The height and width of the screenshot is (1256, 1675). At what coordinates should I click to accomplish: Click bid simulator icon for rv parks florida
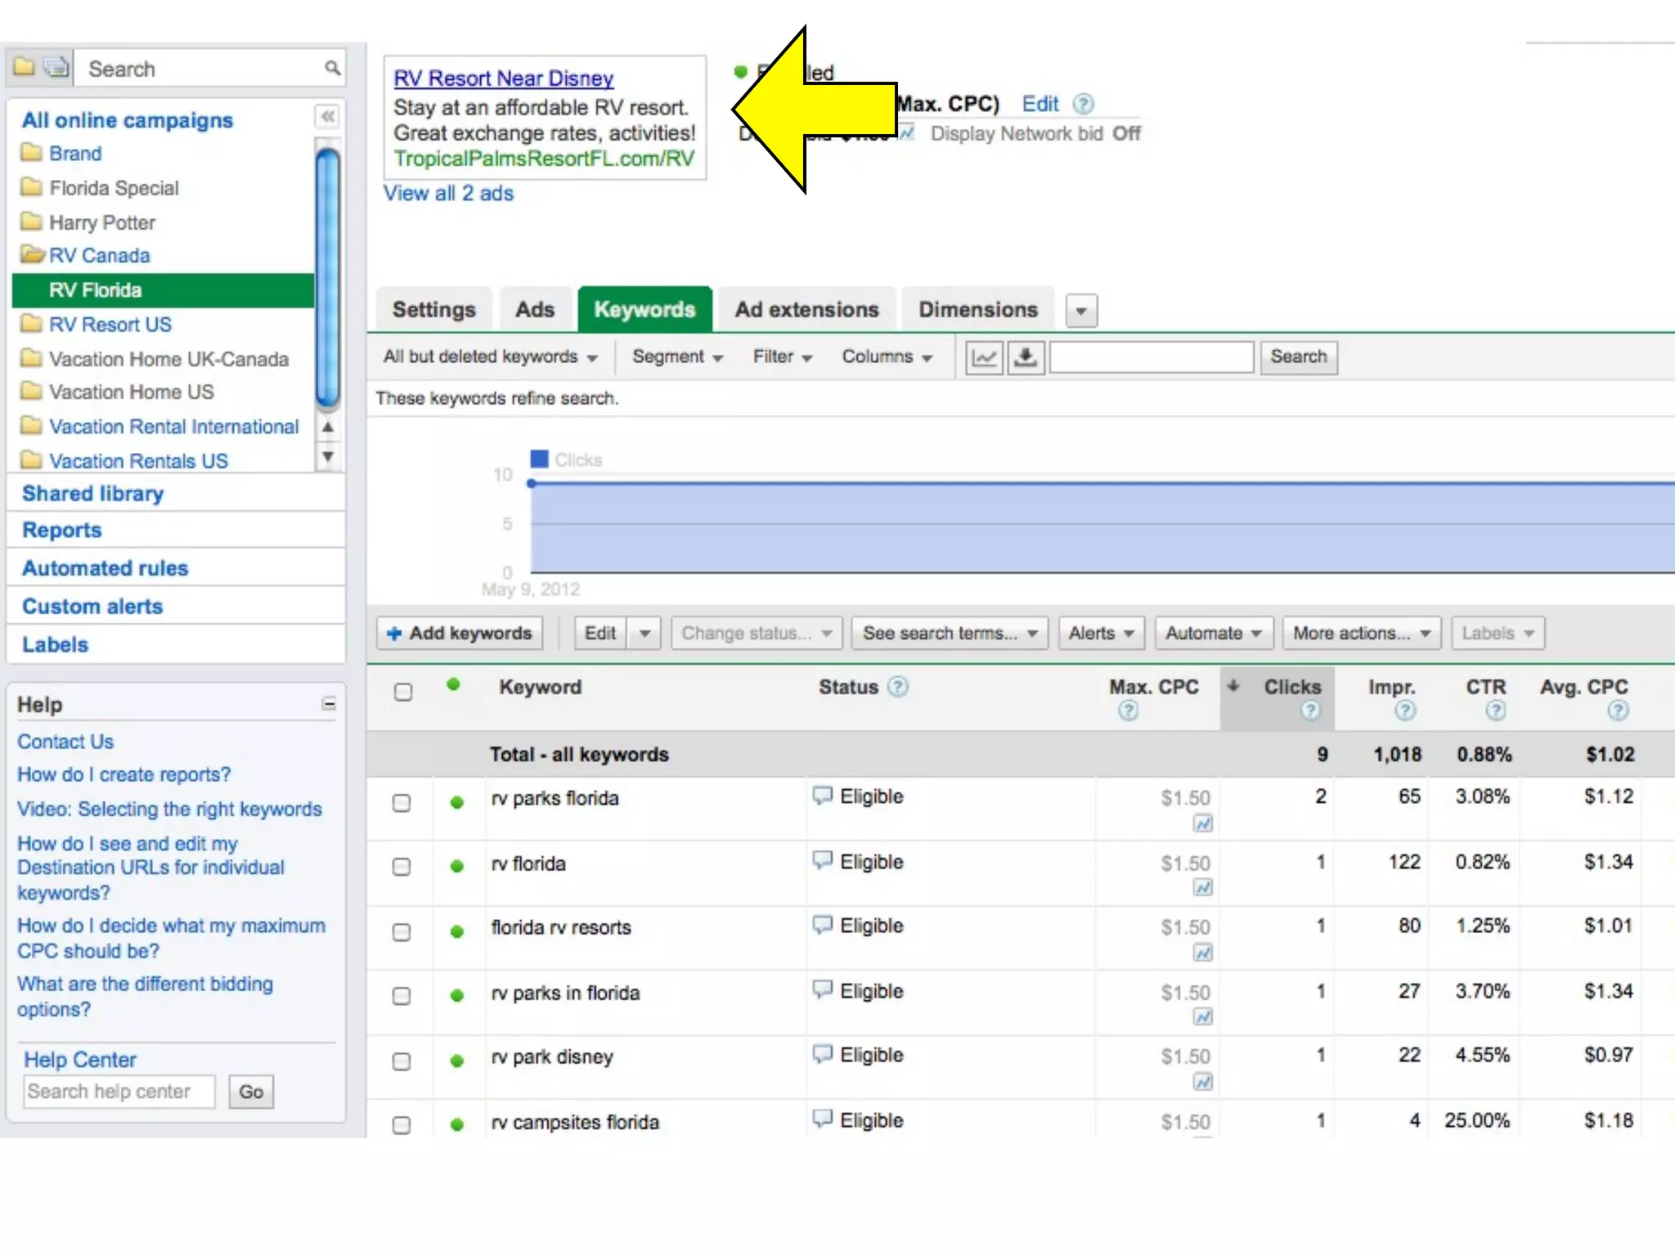[x=1202, y=823]
